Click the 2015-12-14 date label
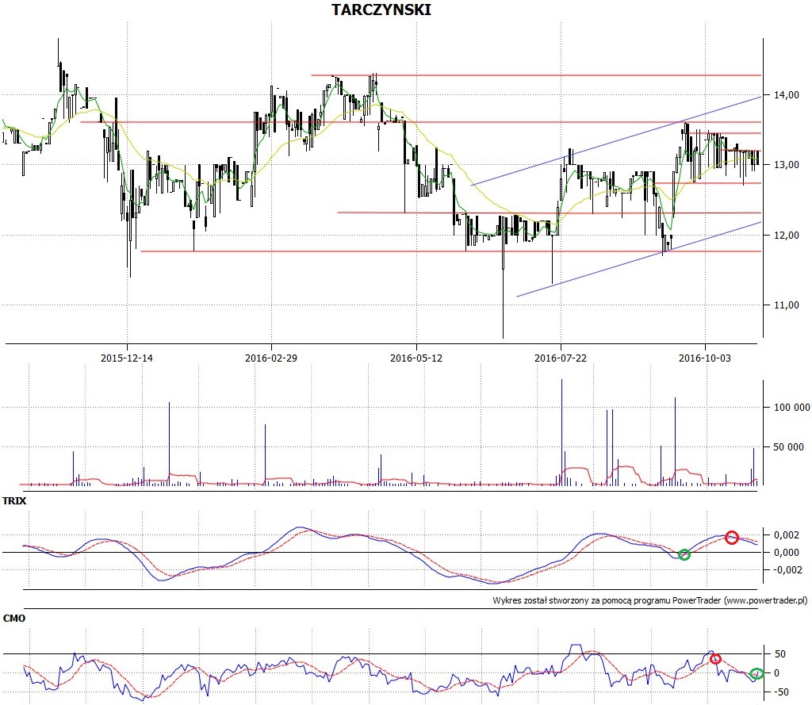The height and width of the screenshot is (705, 812). click(127, 358)
